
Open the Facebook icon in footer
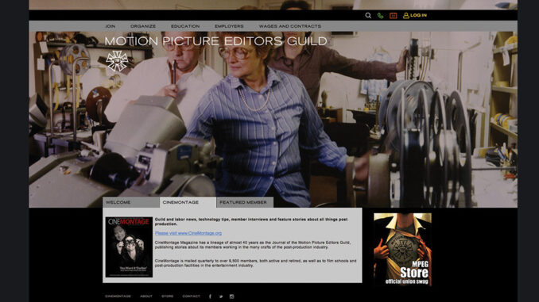pos(210,296)
